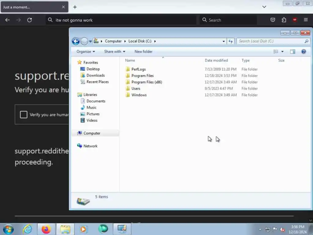This screenshot has height=235, width=313.
Task: Open the recent locations dropdown arrow in Explorer
Action: click(90, 41)
